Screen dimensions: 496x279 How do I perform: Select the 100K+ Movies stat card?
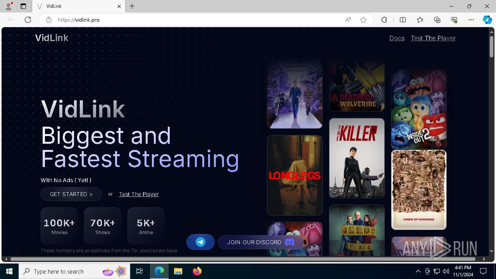(59, 226)
